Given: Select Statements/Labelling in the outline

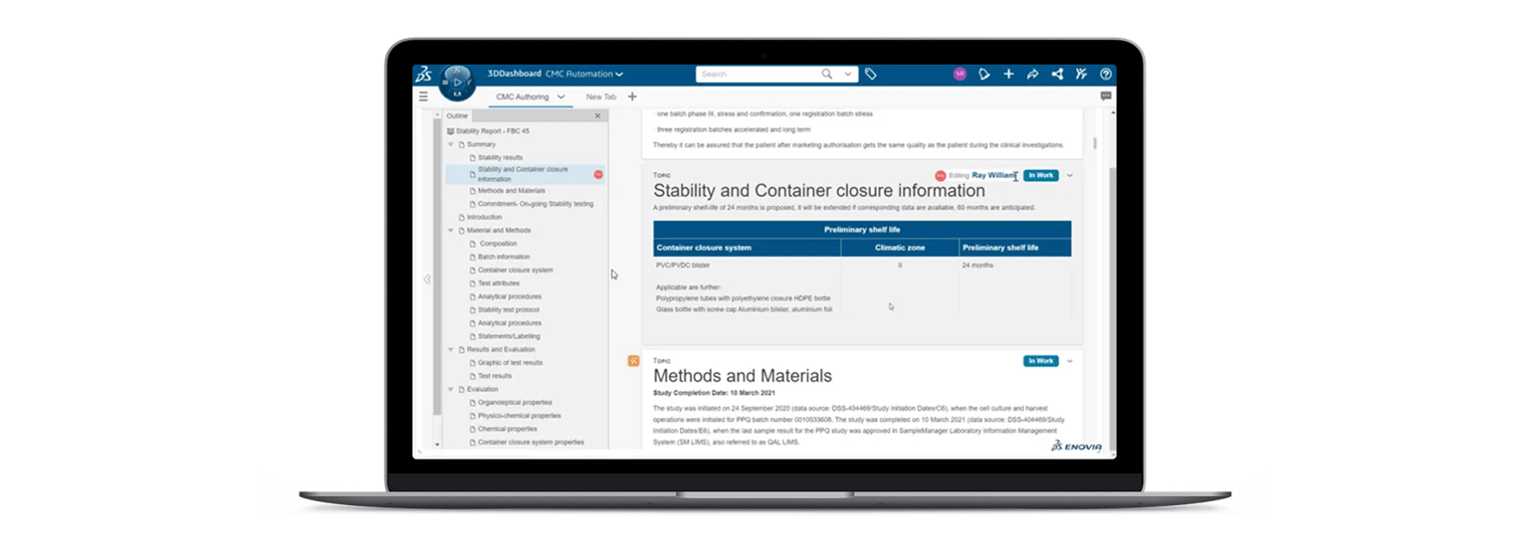Looking at the screenshot, I should [509, 336].
